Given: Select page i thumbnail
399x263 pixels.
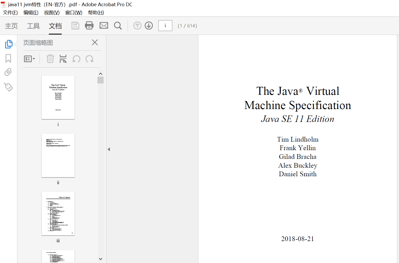Looking at the screenshot, I should pos(58,97).
